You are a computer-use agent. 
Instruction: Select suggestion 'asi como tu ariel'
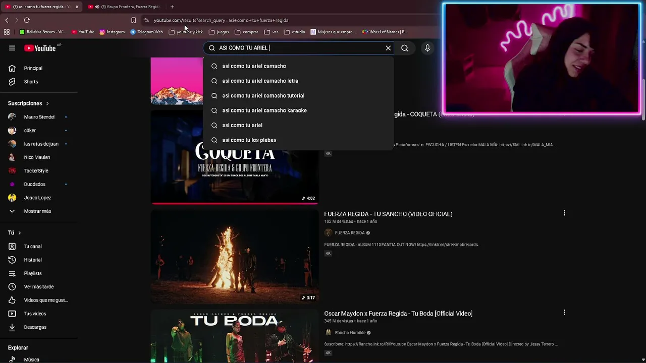point(298,125)
